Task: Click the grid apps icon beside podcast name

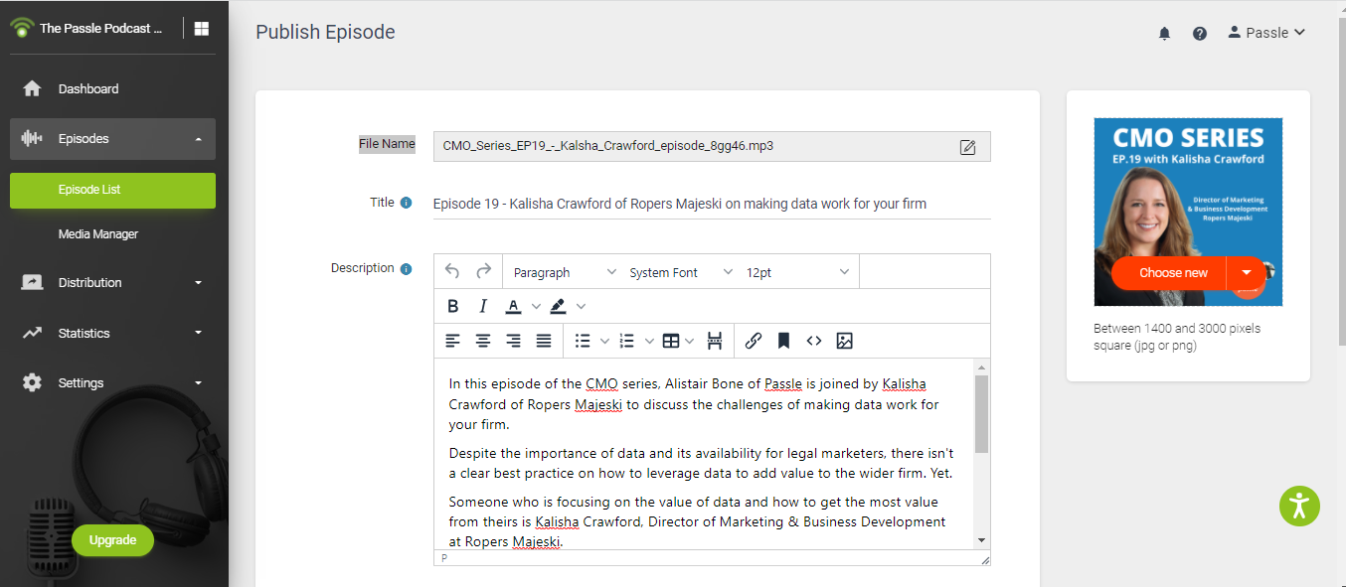Action: pyautogui.click(x=202, y=29)
